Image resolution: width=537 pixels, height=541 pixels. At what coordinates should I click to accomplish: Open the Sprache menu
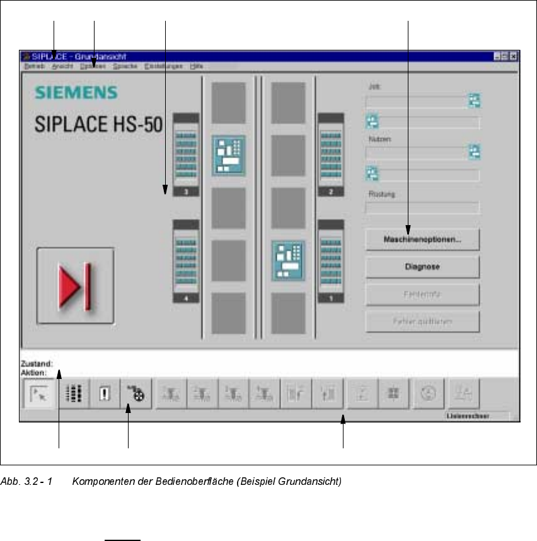(x=125, y=66)
